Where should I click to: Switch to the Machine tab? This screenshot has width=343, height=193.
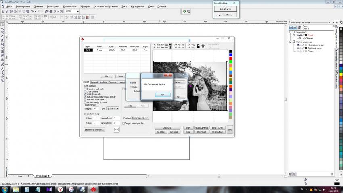coord(103,82)
